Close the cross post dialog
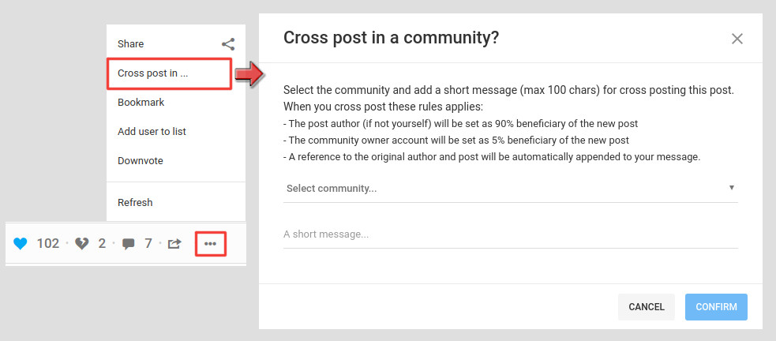The width and height of the screenshot is (776, 341). click(737, 39)
